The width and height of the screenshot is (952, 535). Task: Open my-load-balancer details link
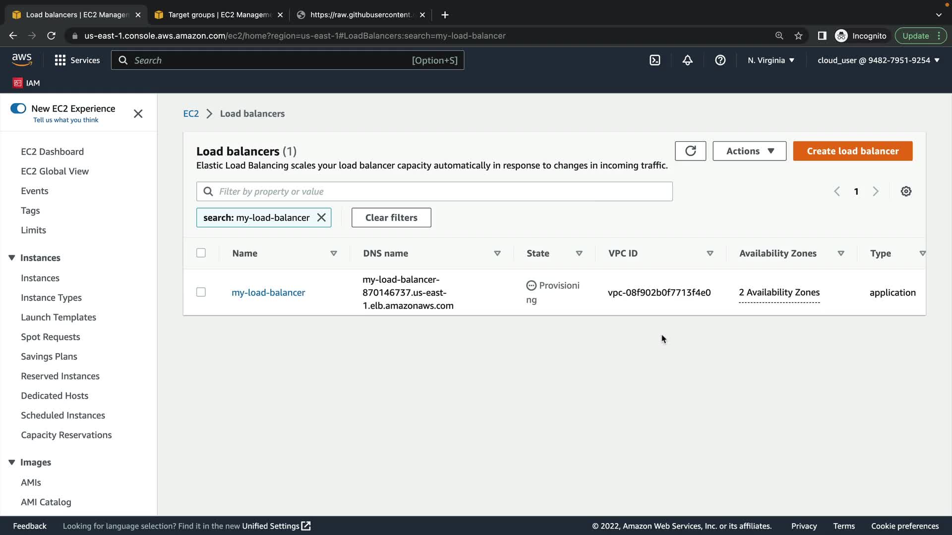[x=268, y=292]
